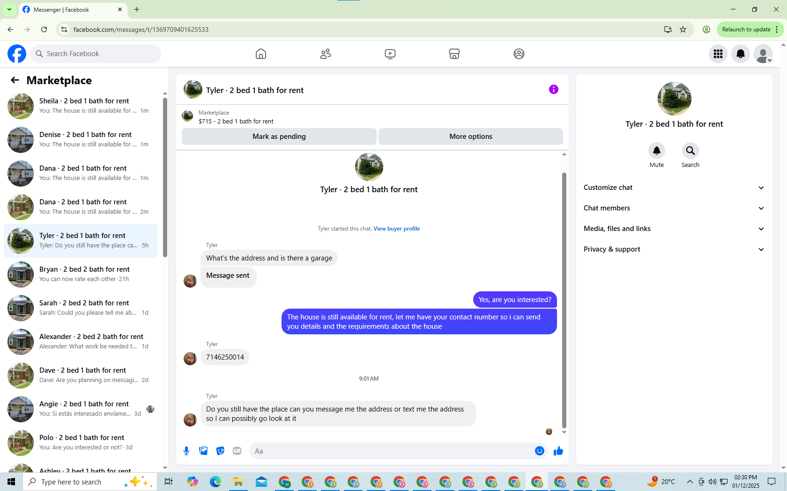Send a thumbs-up like

point(558,451)
